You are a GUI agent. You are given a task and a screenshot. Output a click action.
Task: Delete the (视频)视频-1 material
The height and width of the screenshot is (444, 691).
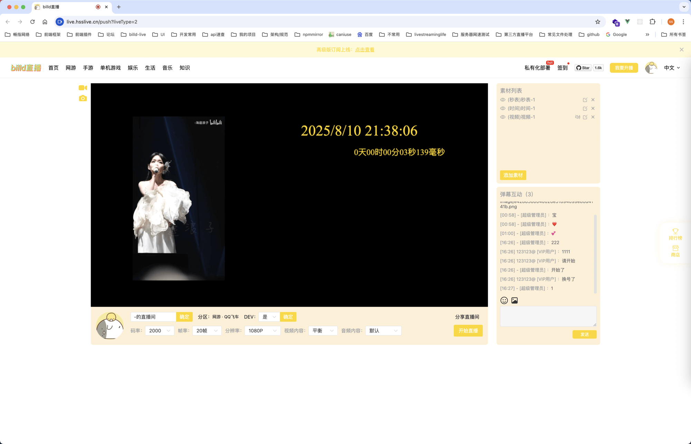(593, 117)
